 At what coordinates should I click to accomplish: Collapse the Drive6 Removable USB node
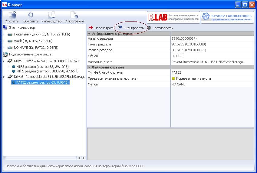click(4, 77)
